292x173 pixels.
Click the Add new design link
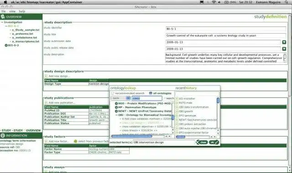point(59,76)
